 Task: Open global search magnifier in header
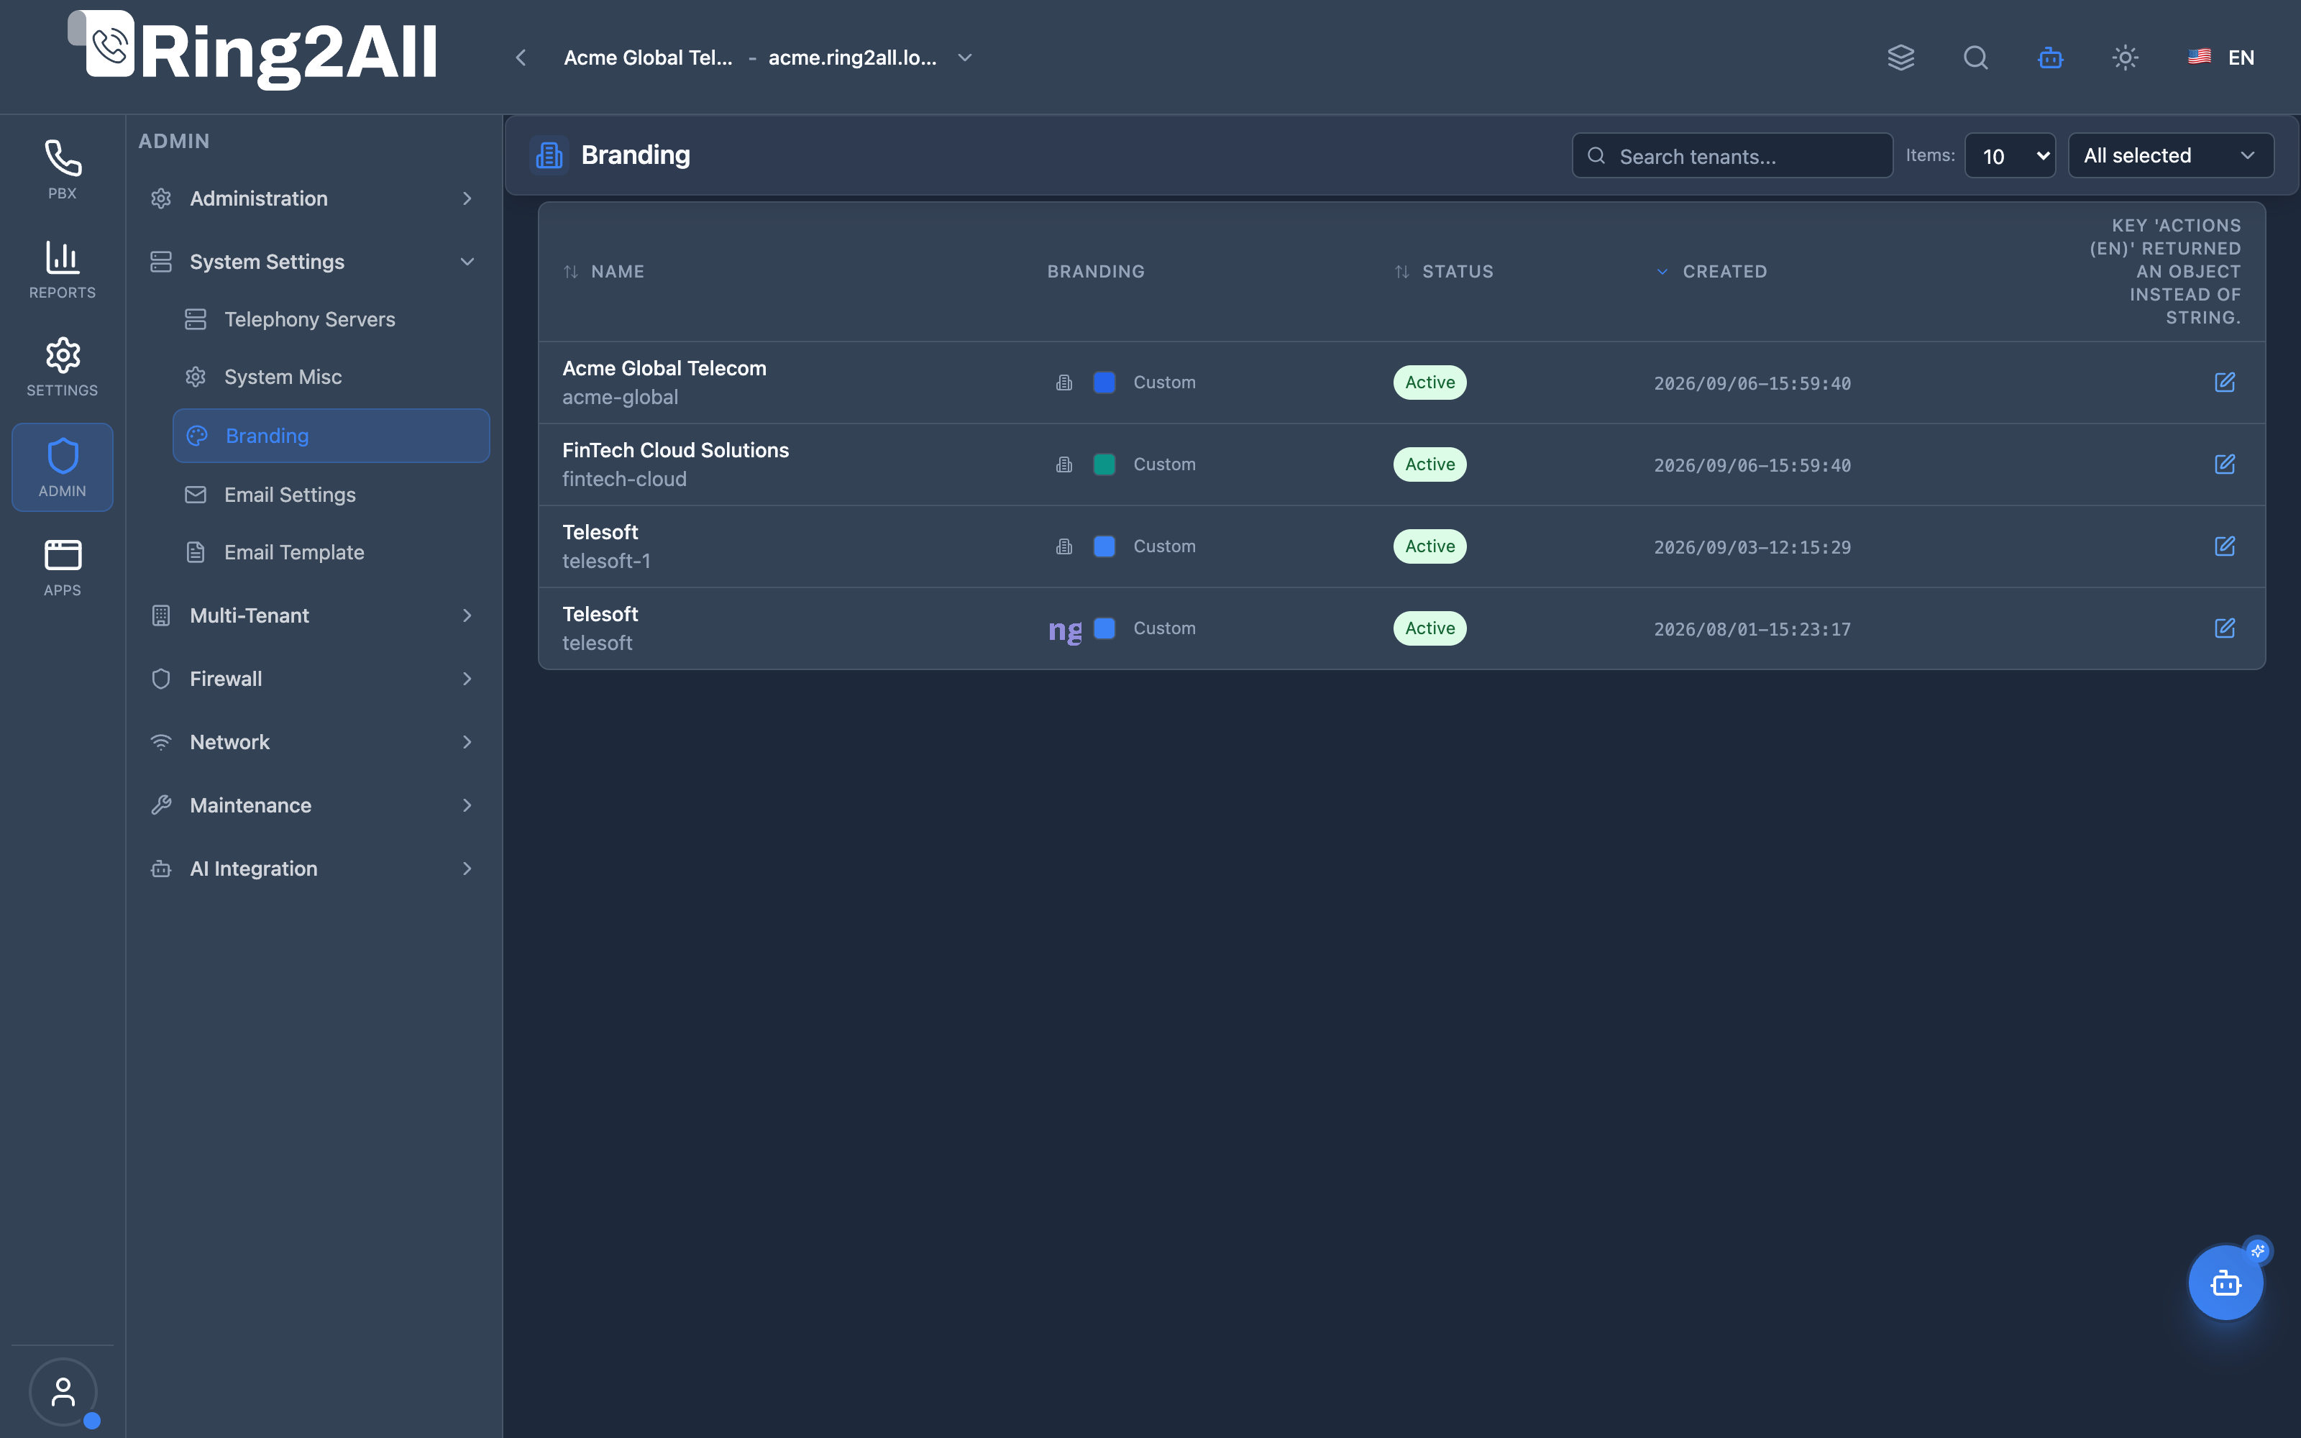pos(1976,58)
